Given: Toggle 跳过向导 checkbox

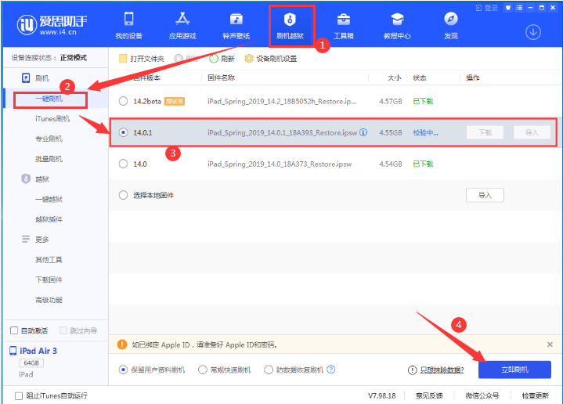Looking at the screenshot, I should pos(63,330).
